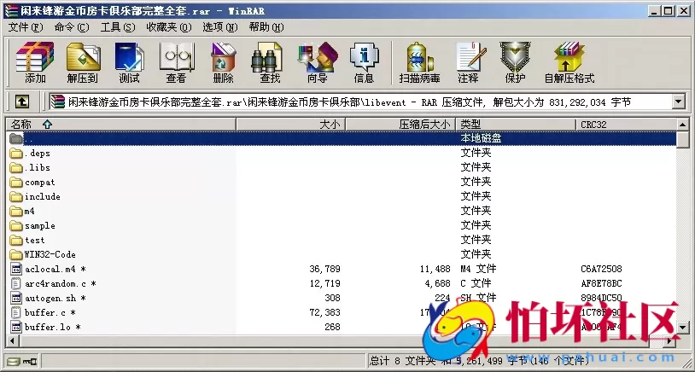Go up one folder level arrow

coord(22,102)
